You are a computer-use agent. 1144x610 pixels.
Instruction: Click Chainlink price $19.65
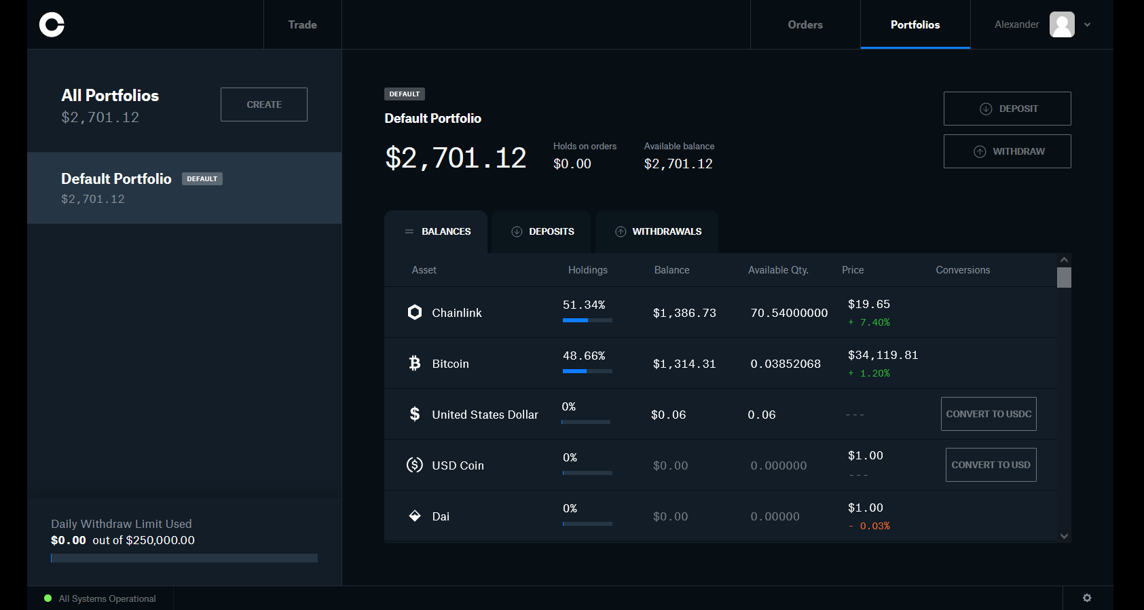pos(869,304)
